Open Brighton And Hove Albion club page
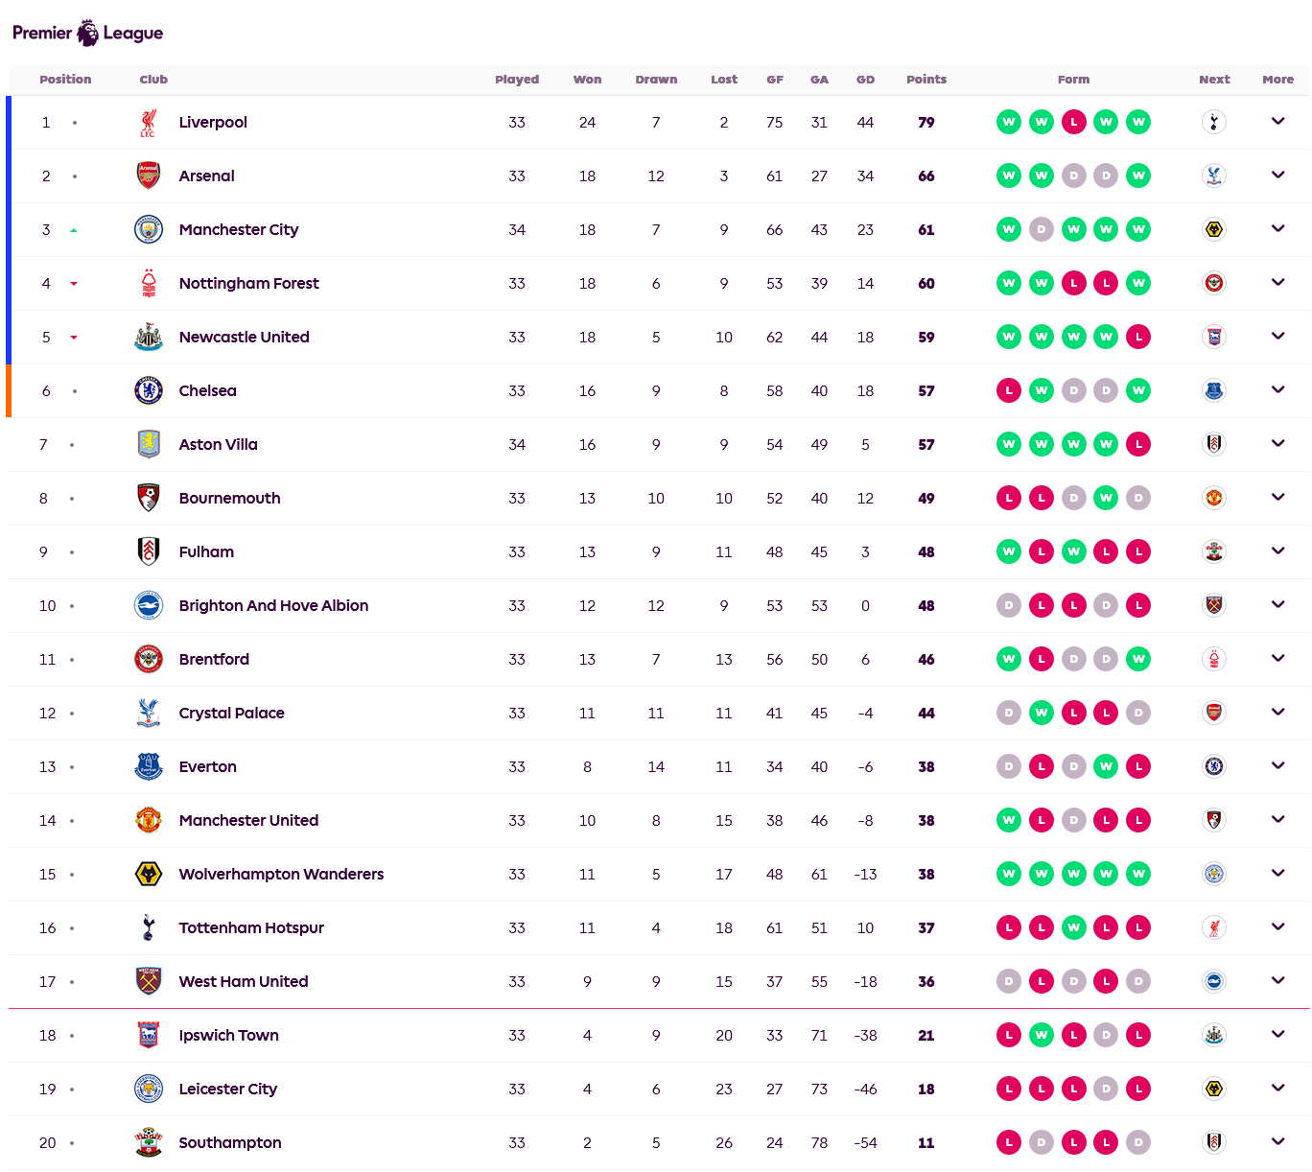1312x1172 pixels. pos(273,605)
